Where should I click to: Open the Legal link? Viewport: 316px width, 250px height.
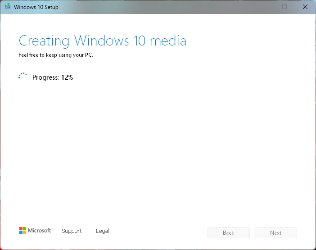click(102, 231)
